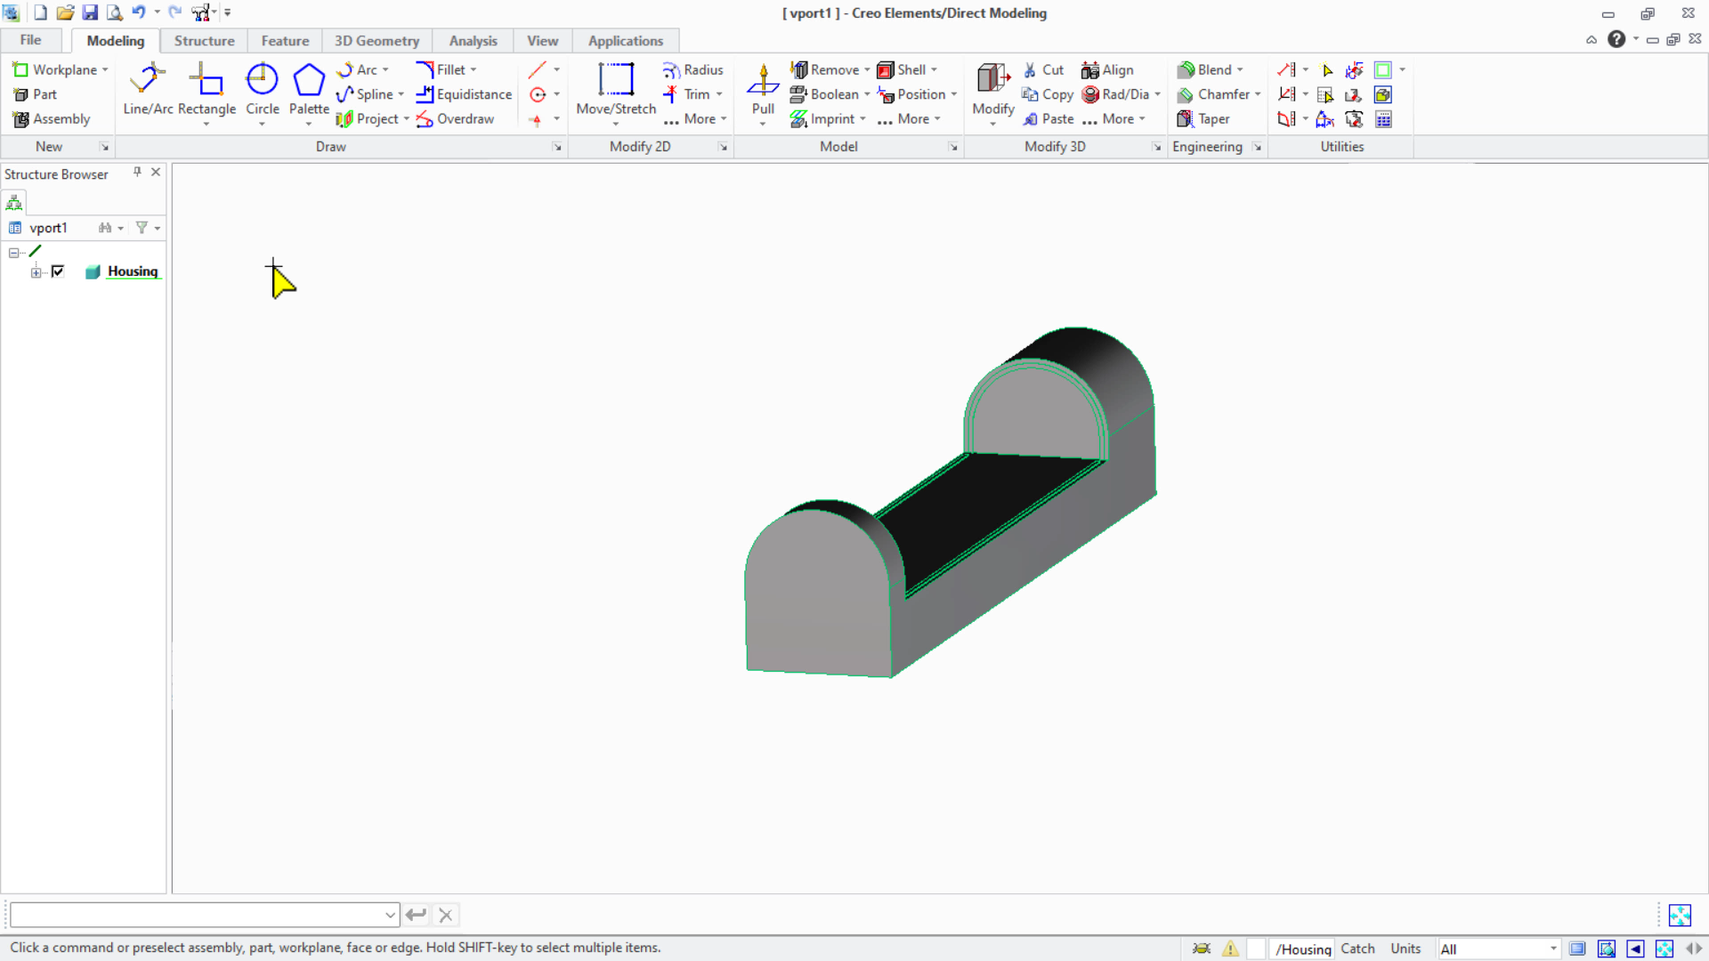Click the Save icon in quick access toolbar
Image resolution: width=1709 pixels, height=961 pixels.
click(90, 12)
